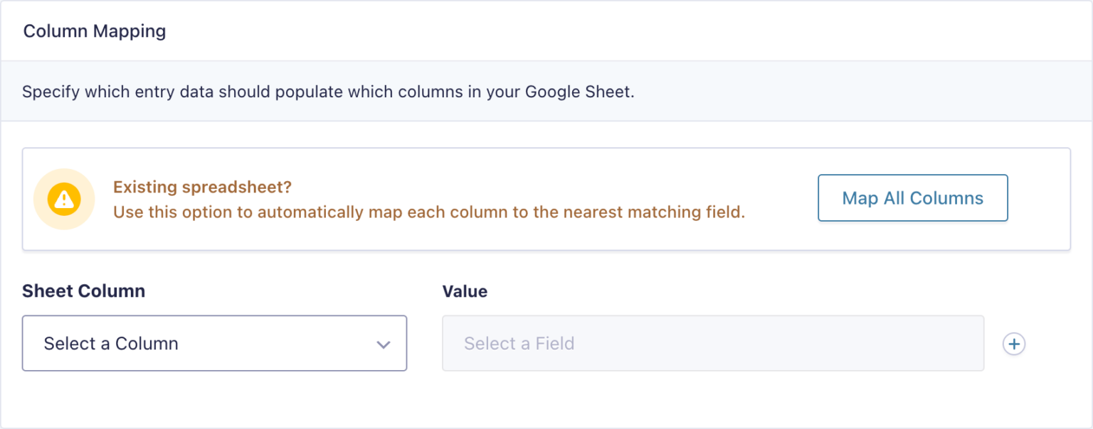Viewport: 1093px width, 429px height.
Task: Click the Value column heading
Action: pyautogui.click(x=464, y=291)
